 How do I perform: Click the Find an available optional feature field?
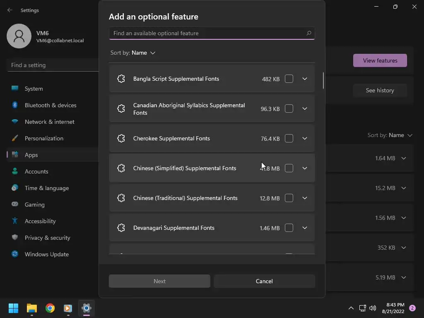207,33
